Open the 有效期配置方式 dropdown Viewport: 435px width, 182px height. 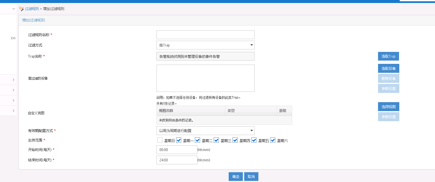(x=205, y=131)
